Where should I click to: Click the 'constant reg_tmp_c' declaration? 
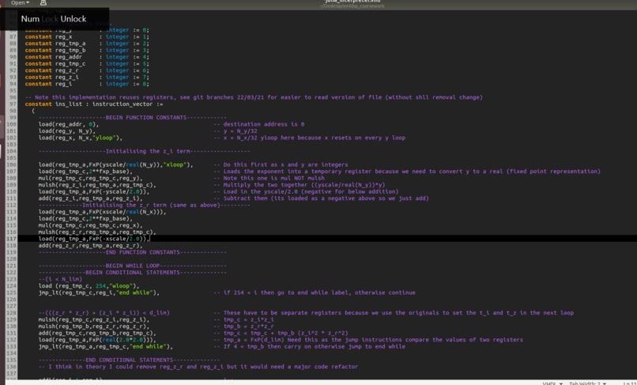click(x=88, y=64)
